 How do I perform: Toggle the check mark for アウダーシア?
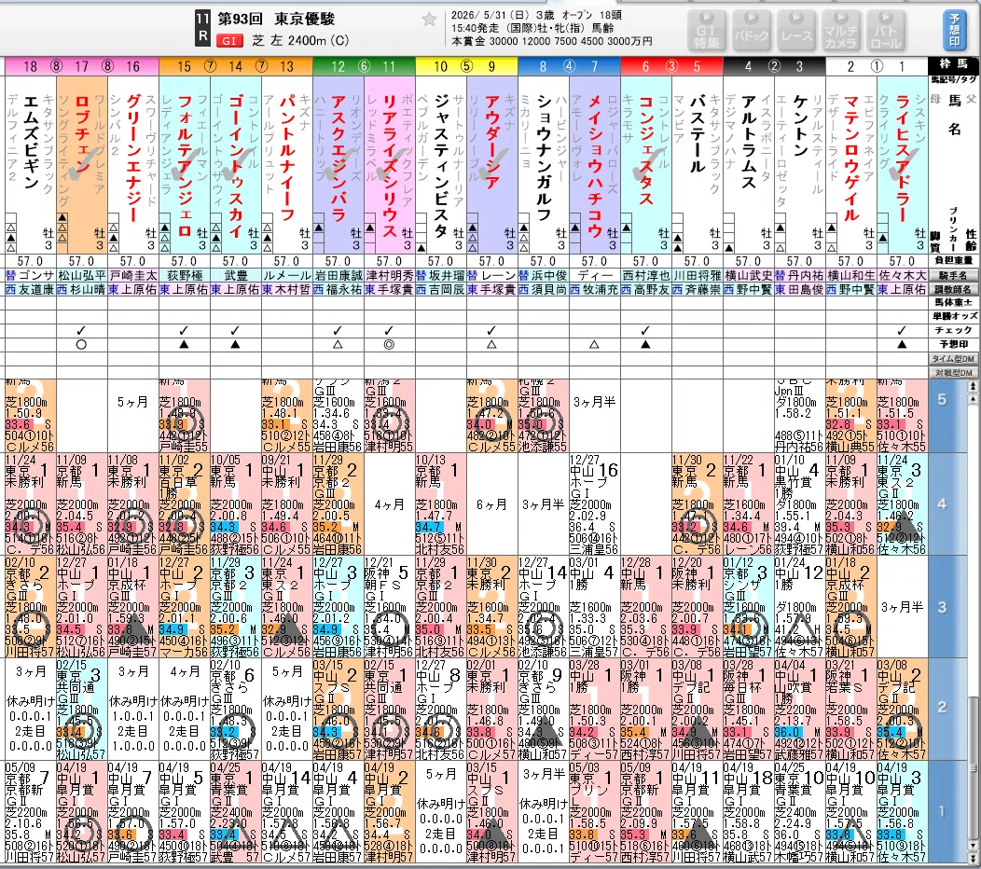click(491, 330)
